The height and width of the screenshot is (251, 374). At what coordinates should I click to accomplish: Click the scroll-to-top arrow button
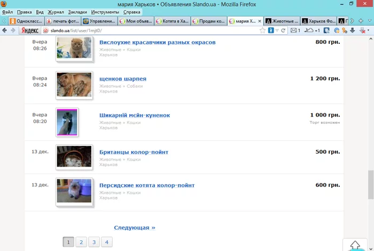click(x=355, y=245)
